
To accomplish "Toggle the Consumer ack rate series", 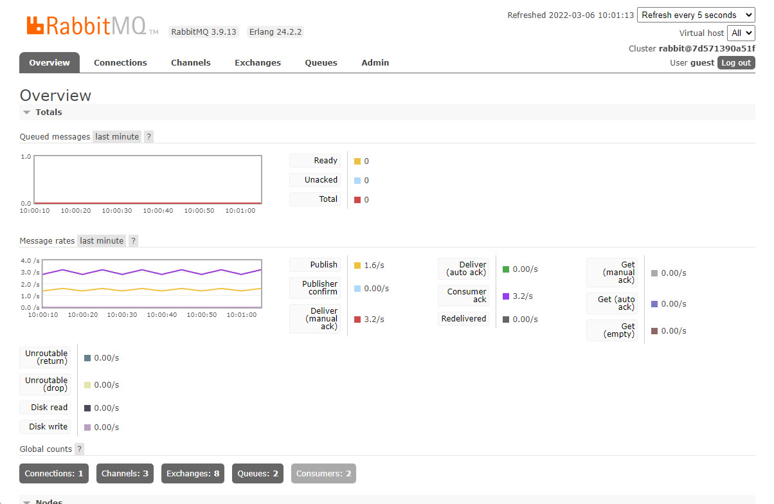I will pos(464,296).
